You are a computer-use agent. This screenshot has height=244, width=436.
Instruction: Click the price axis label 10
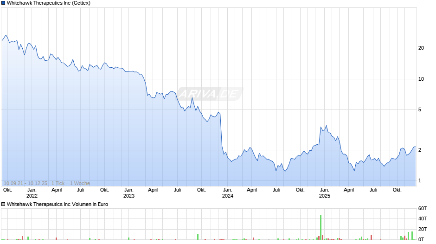421,79
